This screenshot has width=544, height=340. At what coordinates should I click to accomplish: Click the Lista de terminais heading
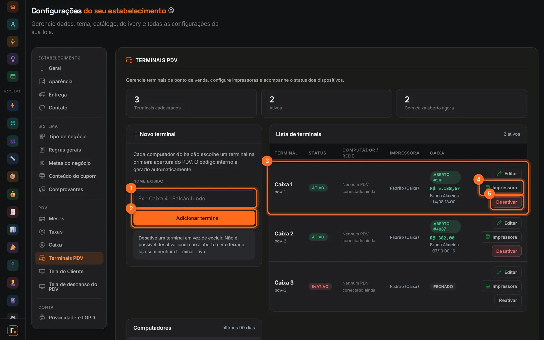299,134
